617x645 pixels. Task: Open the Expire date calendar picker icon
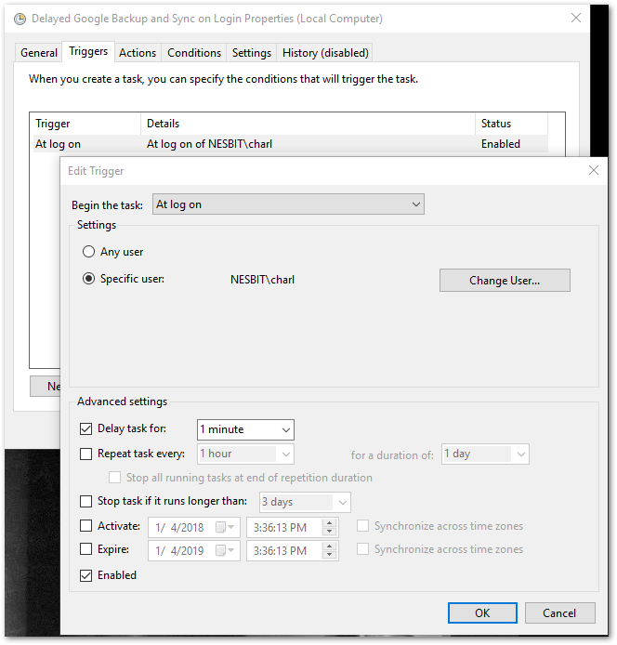pos(225,550)
